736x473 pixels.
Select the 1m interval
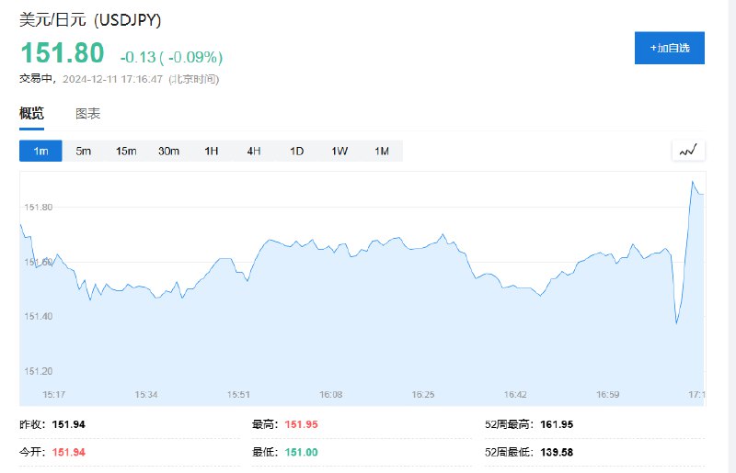coord(40,151)
